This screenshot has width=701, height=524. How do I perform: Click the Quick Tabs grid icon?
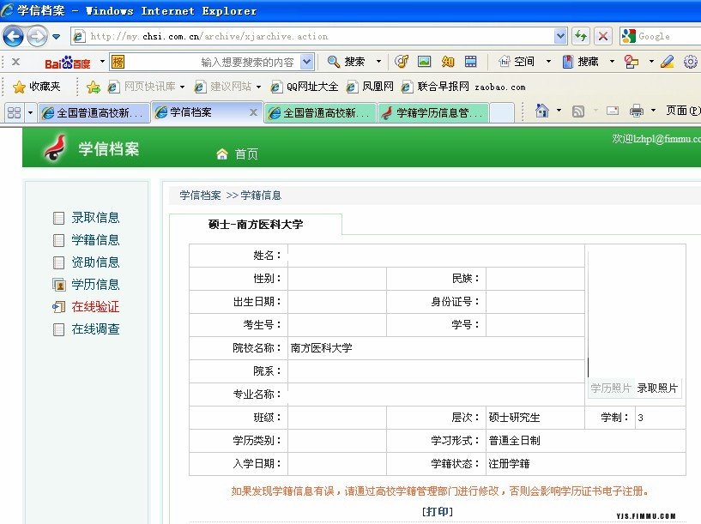14,112
